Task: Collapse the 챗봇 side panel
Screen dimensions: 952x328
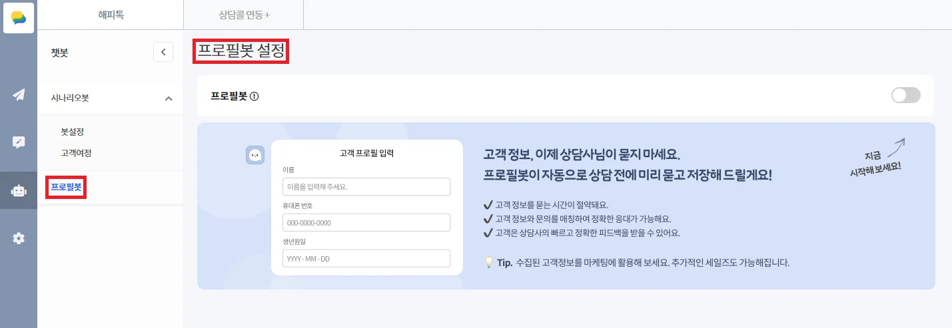Action: click(163, 52)
